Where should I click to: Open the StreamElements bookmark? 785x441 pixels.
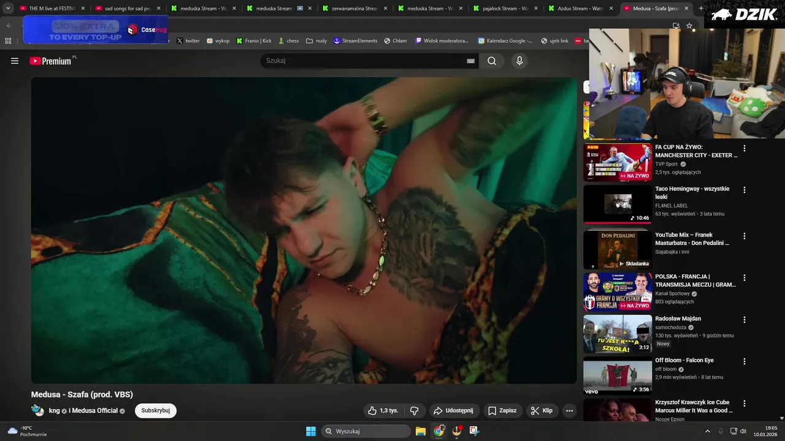pyautogui.click(x=356, y=41)
